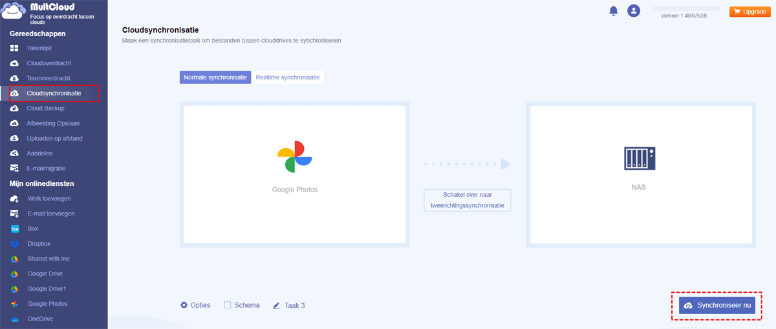Screen dimensions: 776x329
Task: Click the MultCloud logo icon
Action: (14, 10)
